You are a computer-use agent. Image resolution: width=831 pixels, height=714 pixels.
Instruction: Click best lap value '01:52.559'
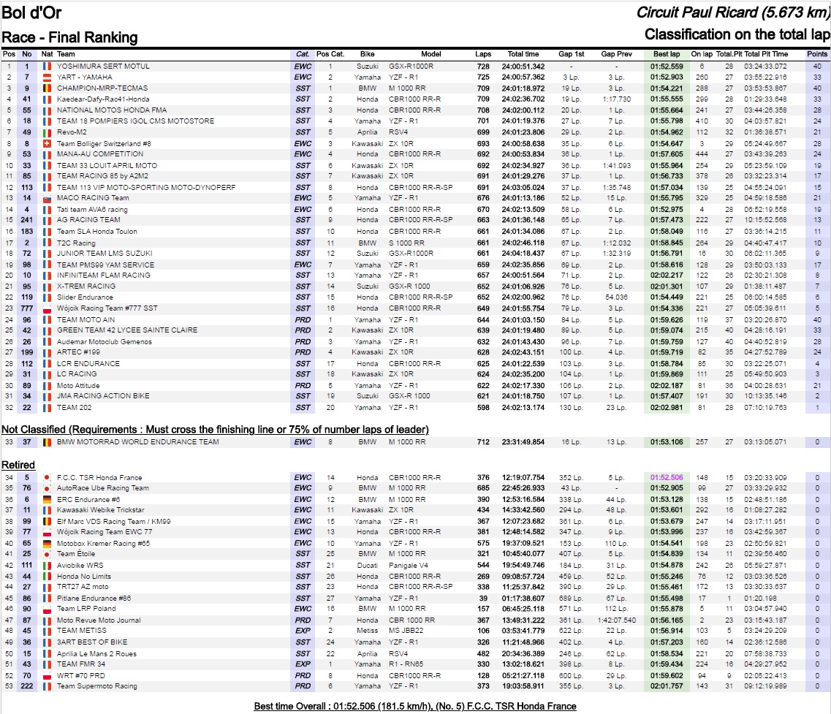click(667, 67)
